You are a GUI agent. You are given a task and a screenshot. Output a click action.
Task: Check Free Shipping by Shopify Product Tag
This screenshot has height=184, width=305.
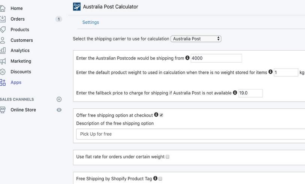160,178
